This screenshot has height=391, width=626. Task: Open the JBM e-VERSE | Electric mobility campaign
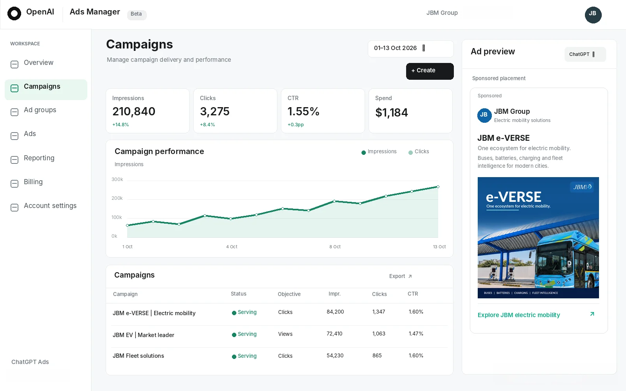coord(154,313)
